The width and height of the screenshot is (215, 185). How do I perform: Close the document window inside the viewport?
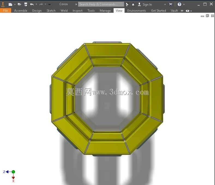[x=212, y=16]
